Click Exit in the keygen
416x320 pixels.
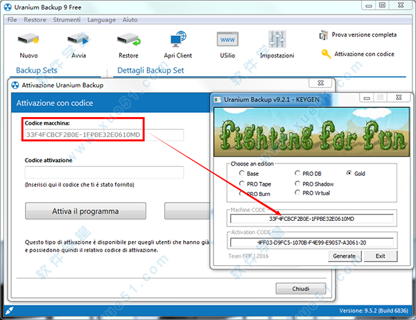coord(381,256)
